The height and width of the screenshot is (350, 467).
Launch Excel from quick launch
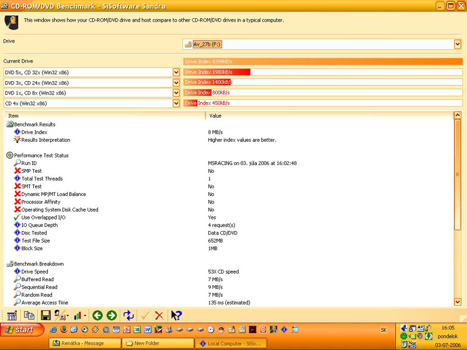(137, 330)
